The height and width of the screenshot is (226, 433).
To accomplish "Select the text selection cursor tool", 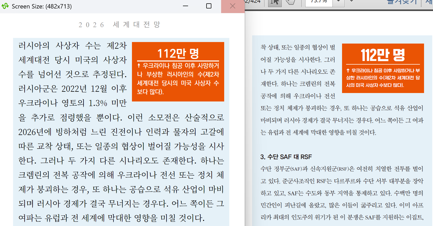I will coord(275,2).
